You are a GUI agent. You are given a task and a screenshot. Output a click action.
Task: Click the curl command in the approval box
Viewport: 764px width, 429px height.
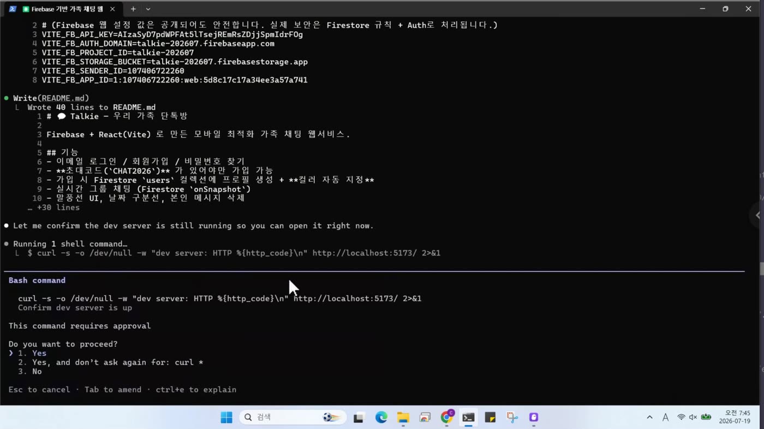pyautogui.click(x=219, y=299)
